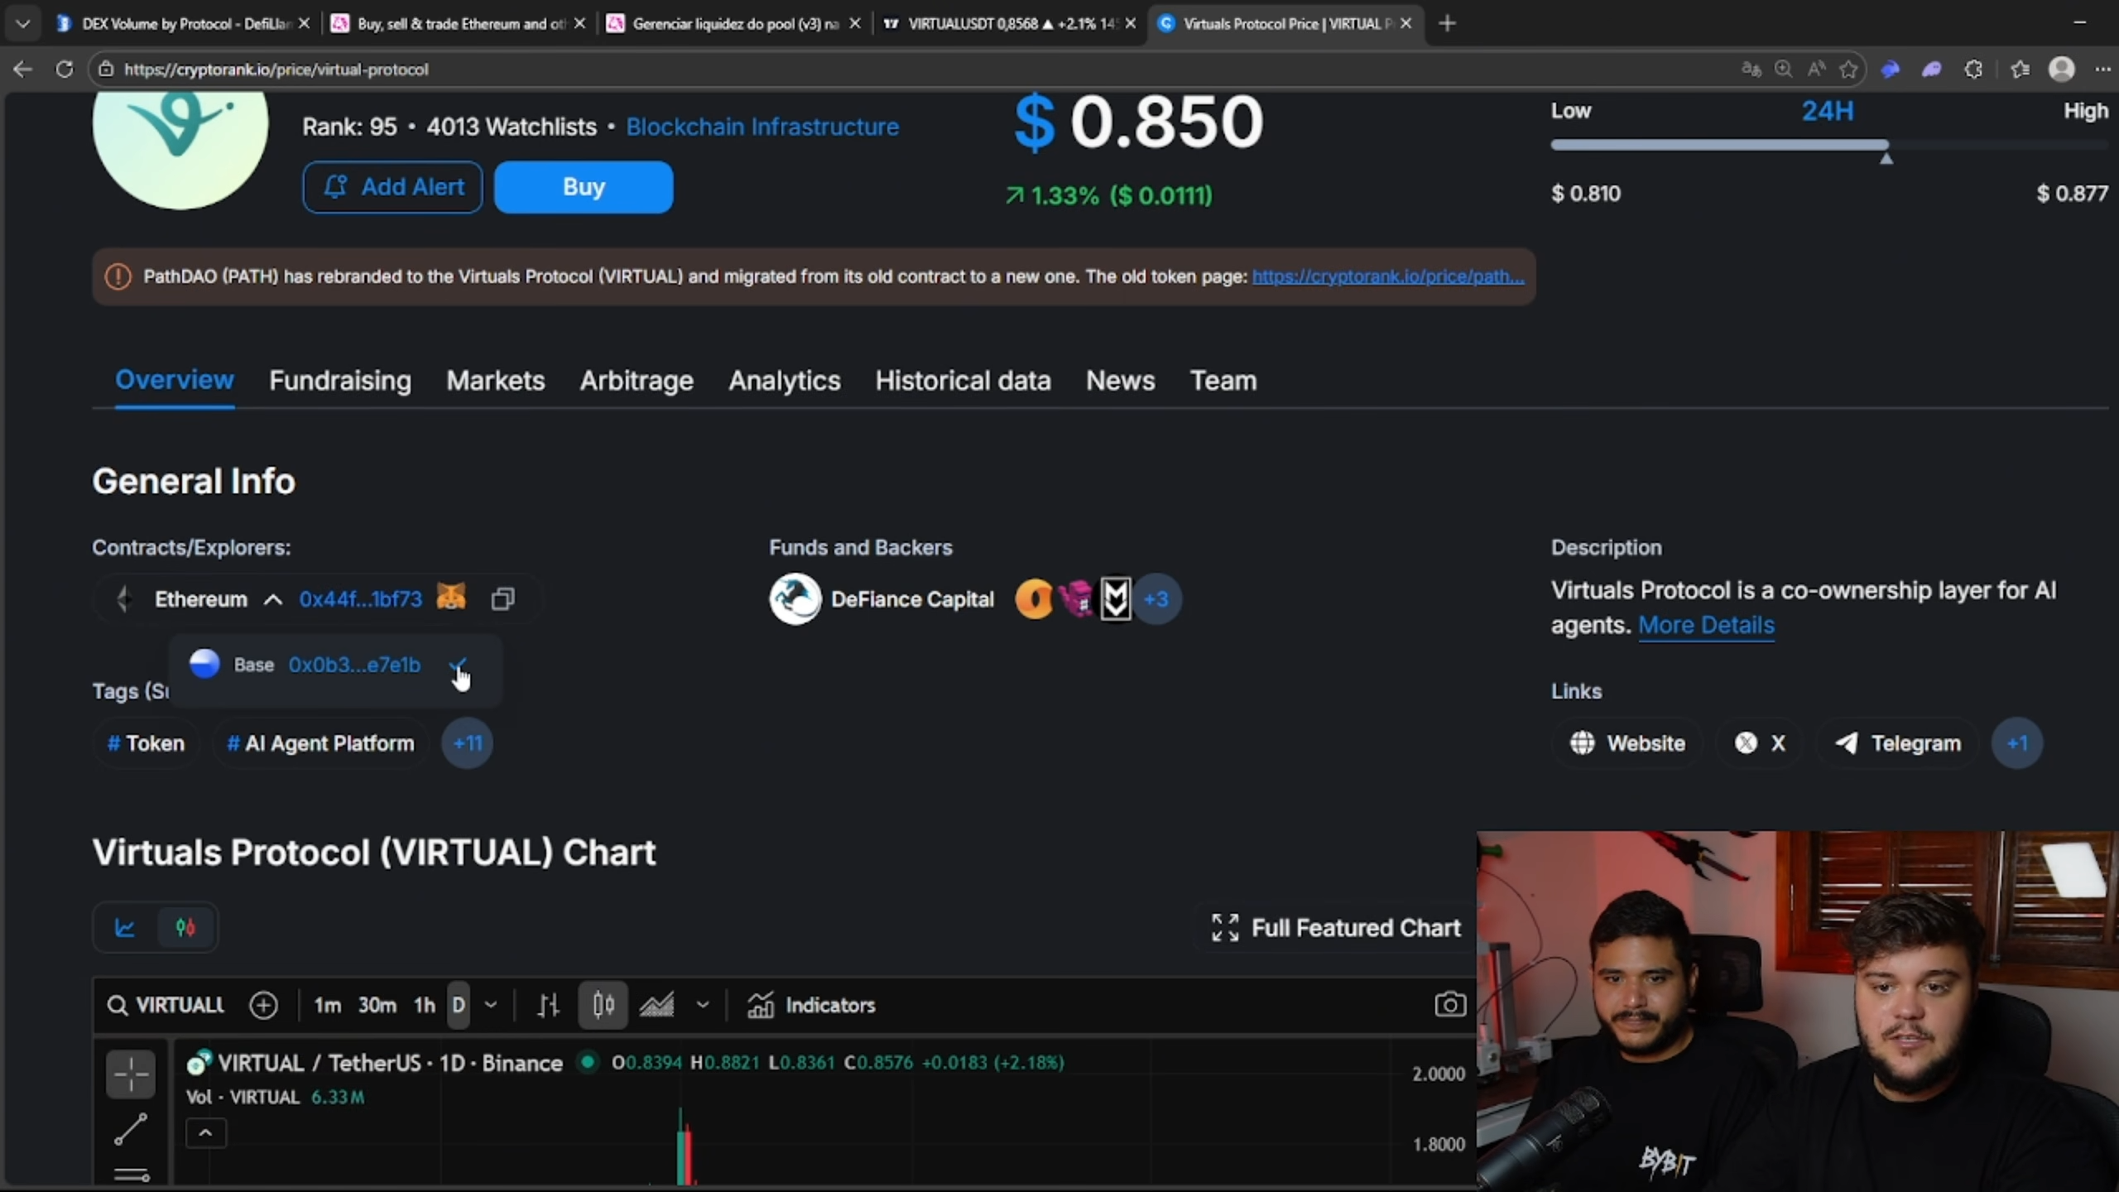Open the Team tab
2119x1192 pixels.
point(1223,381)
